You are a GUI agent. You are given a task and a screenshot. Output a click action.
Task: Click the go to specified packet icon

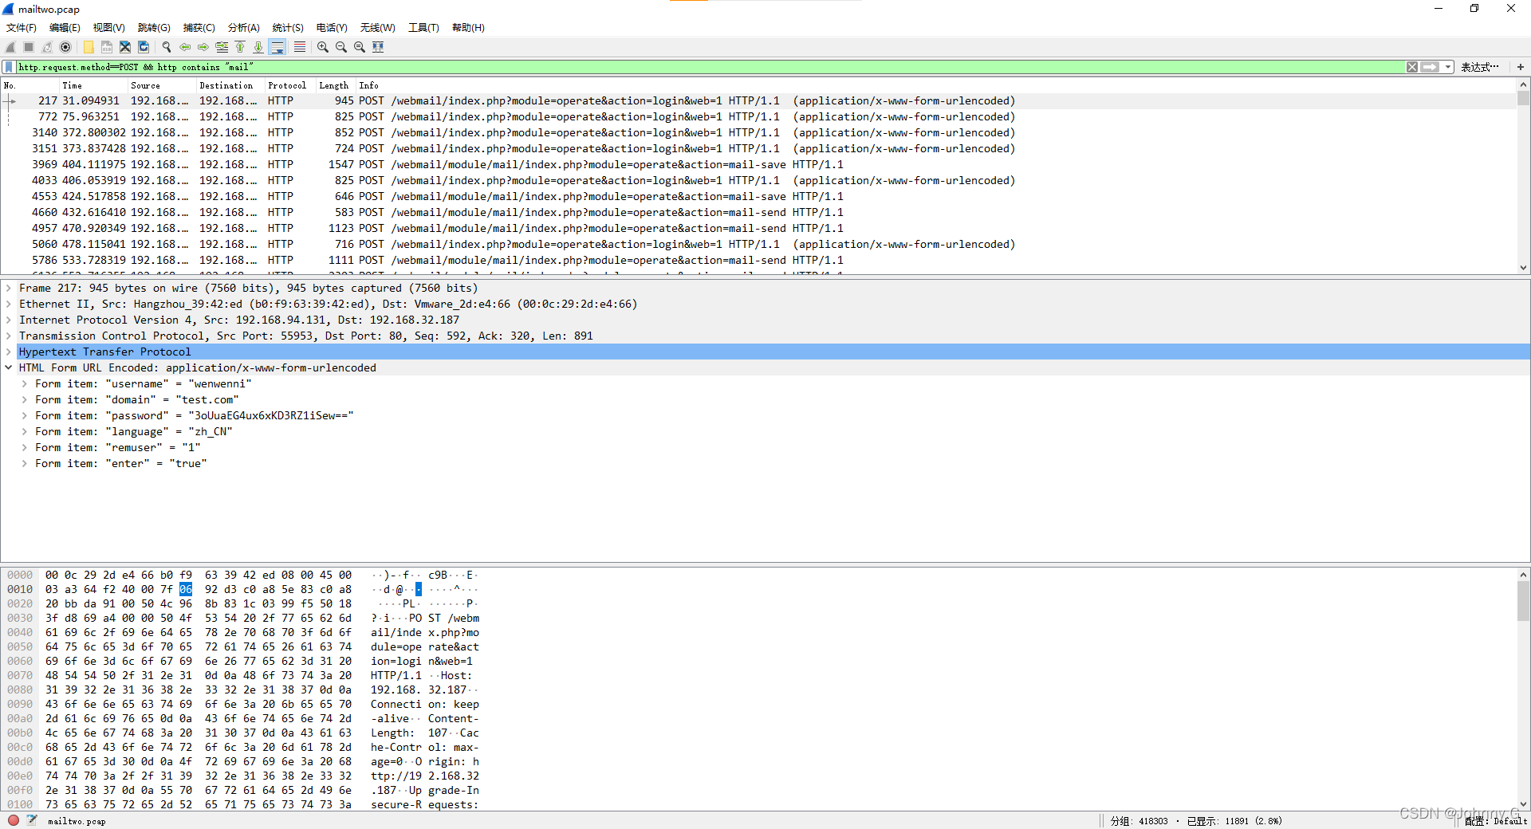(222, 47)
